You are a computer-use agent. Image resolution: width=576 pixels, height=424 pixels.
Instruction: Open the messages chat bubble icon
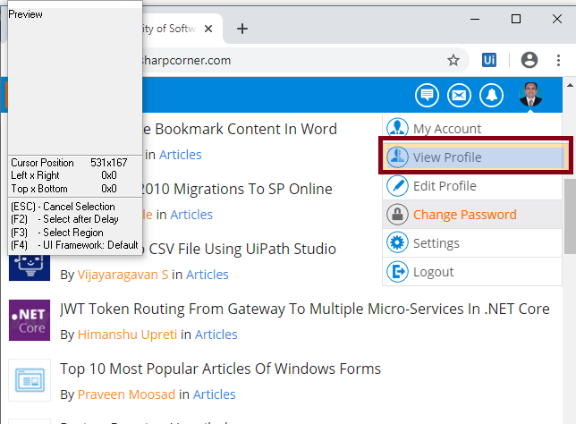click(x=427, y=94)
